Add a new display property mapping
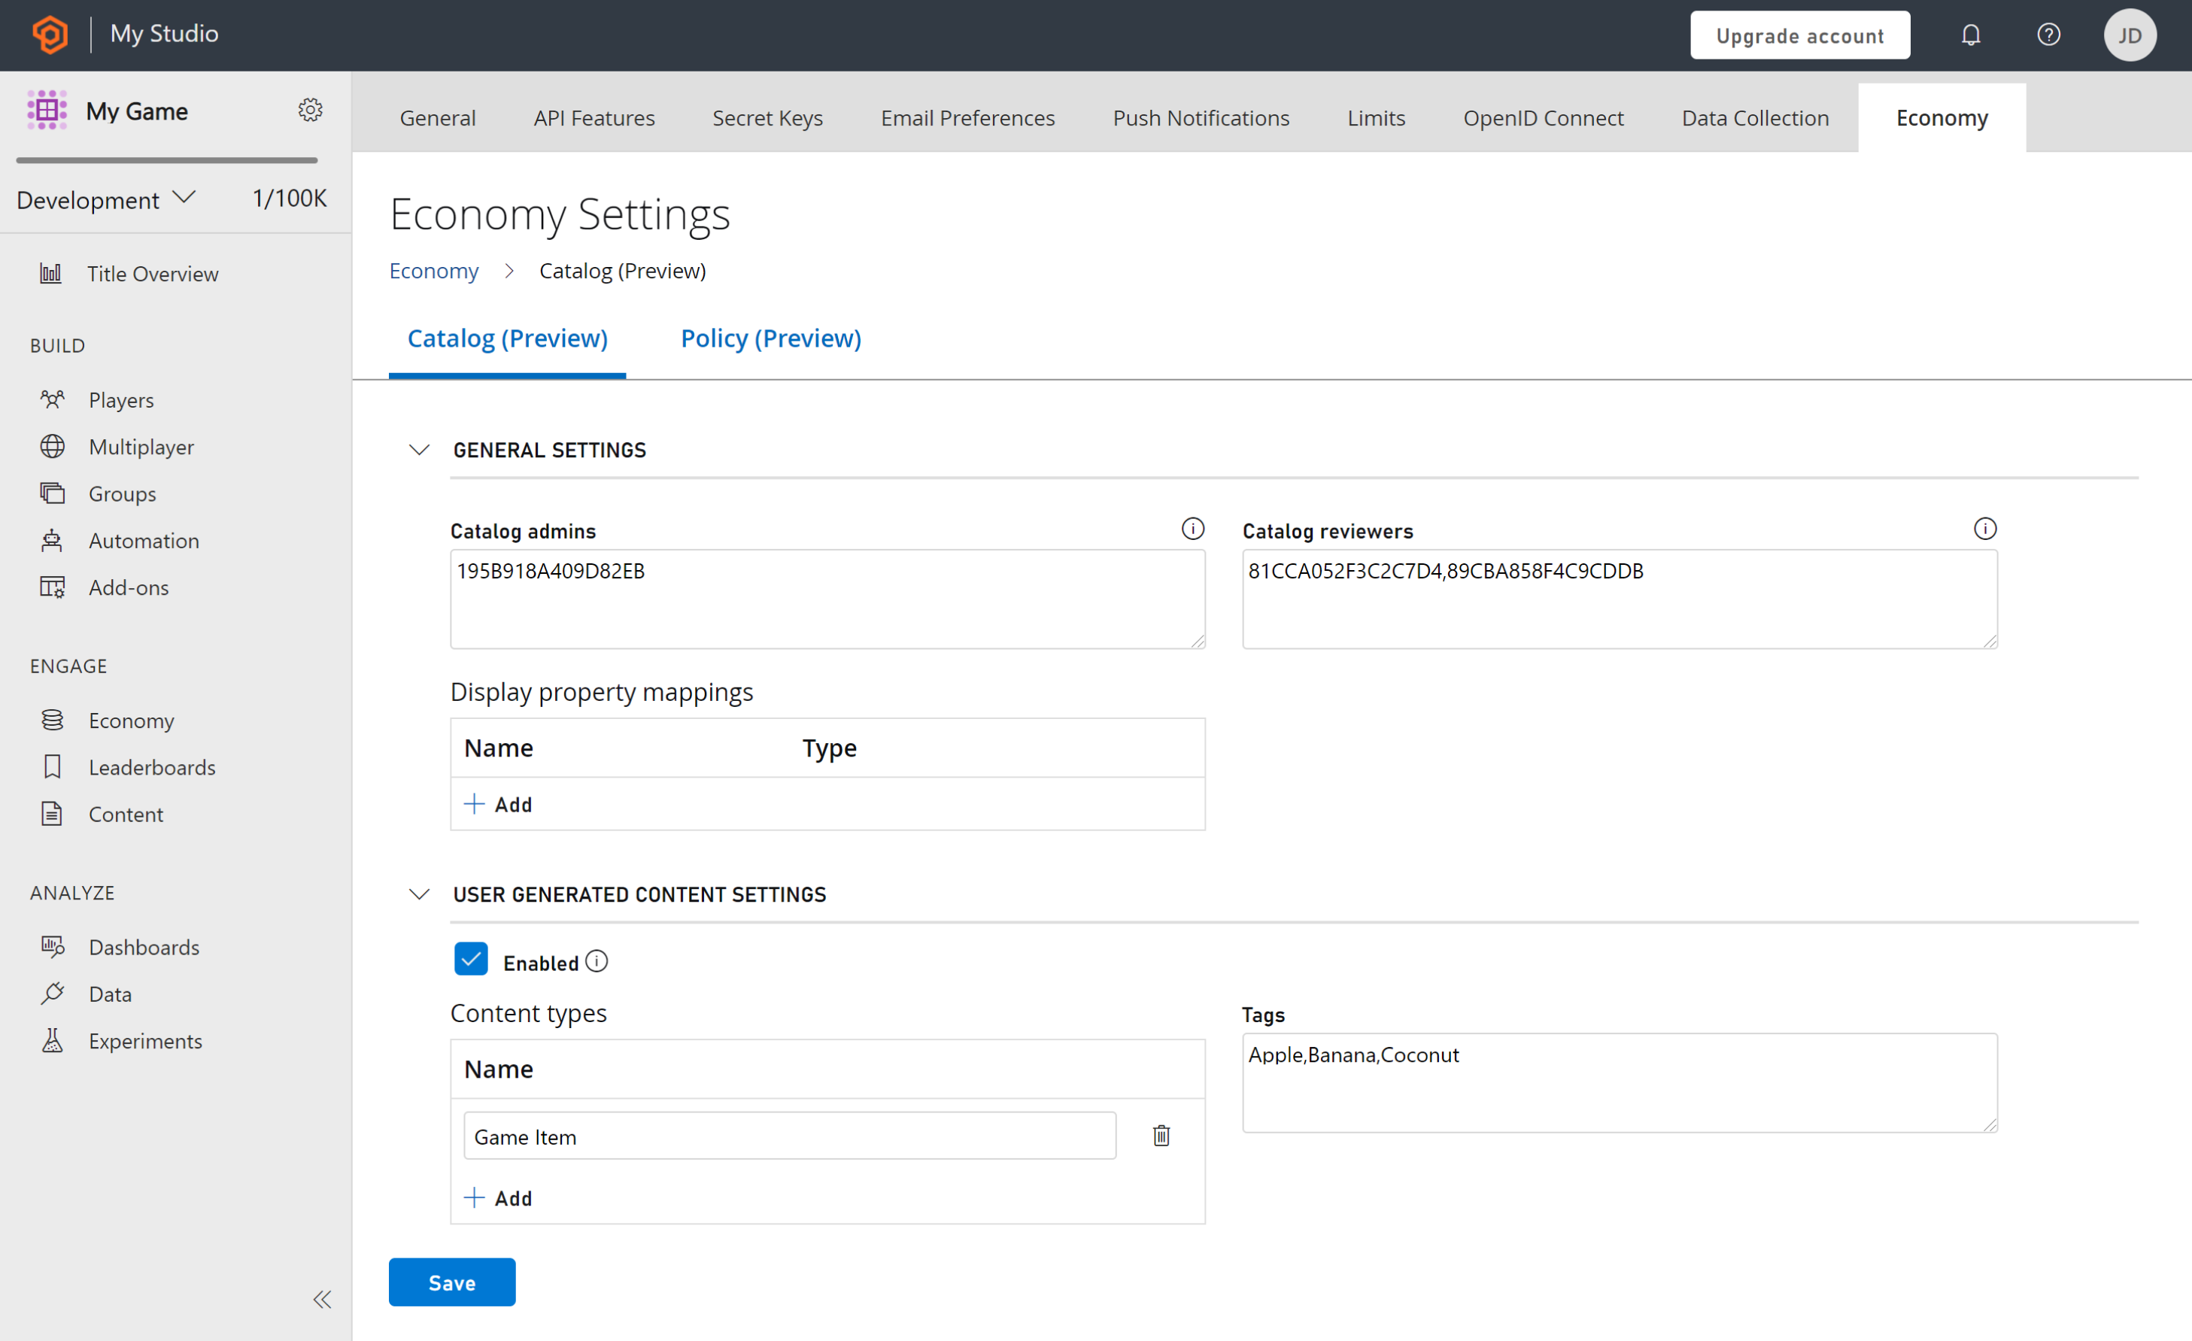 click(x=496, y=804)
